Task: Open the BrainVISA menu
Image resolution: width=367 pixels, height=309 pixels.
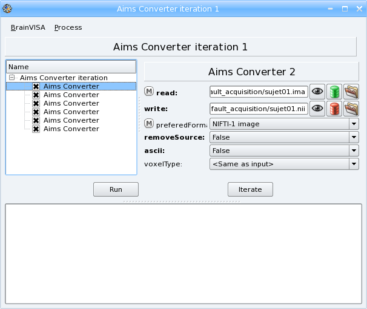Action: pyautogui.click(x=27, y=27)
